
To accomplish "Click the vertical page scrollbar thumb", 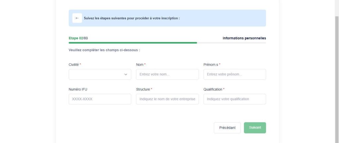I will (x=337, y=80).
